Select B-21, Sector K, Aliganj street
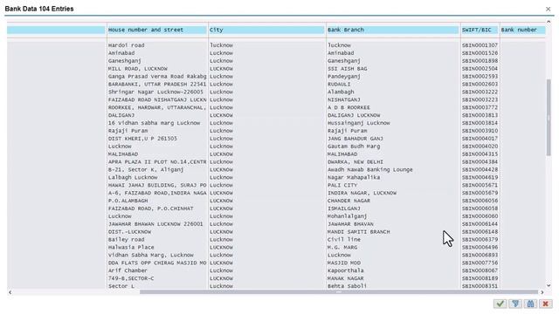The width and height of the screenshot is (559, 314). click(146, 170)
